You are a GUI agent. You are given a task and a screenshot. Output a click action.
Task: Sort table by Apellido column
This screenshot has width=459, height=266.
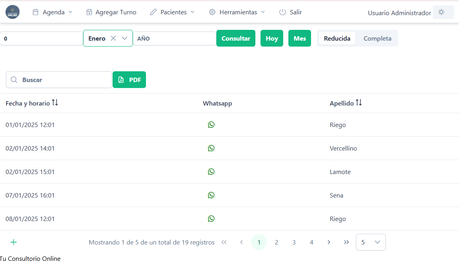pos(359,103)
